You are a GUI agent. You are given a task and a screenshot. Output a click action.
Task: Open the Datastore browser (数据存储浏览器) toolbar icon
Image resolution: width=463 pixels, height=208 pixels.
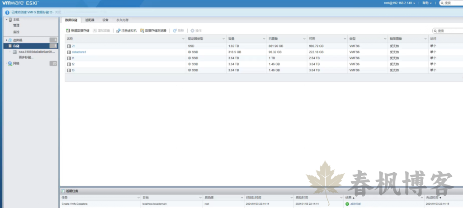click(142, 31)
